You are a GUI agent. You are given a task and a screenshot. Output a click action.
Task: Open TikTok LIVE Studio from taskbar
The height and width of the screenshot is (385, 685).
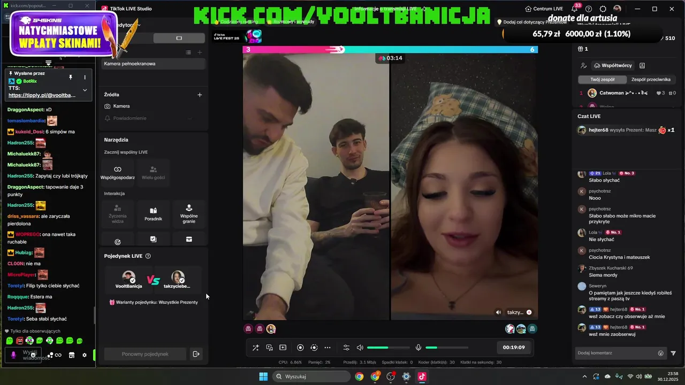(422, 376)
